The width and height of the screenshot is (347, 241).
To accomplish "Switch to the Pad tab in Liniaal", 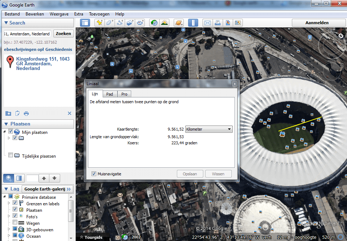I will tap(110, 94).
